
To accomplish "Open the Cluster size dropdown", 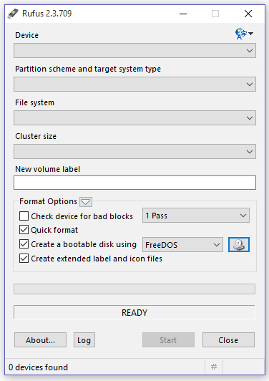I will coord(134,152).
